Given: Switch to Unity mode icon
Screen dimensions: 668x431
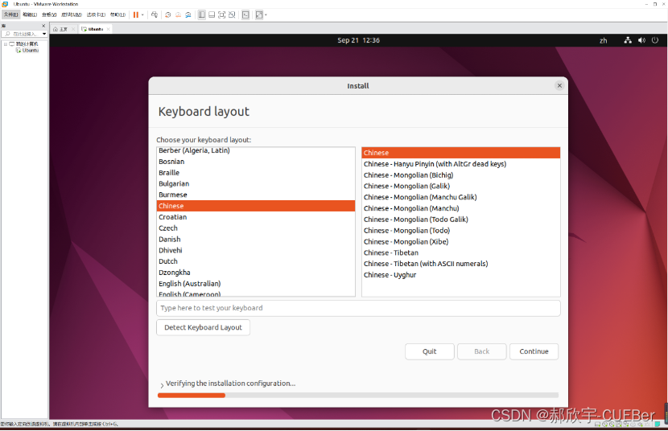Looking at the screenshot, I should [232, 15].
